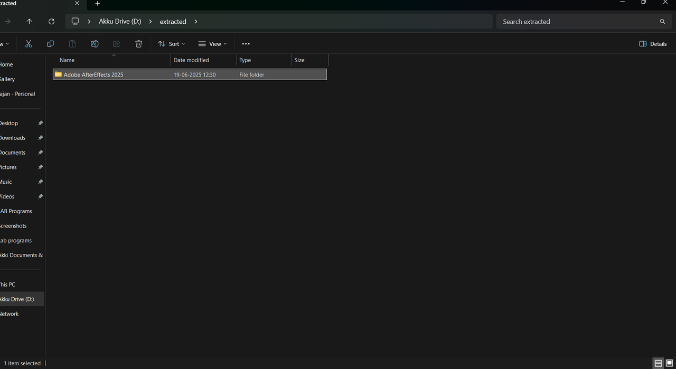This screenshot has height=369, width=676.
Task: Click the Delete trash can icon
Action: 138,44
